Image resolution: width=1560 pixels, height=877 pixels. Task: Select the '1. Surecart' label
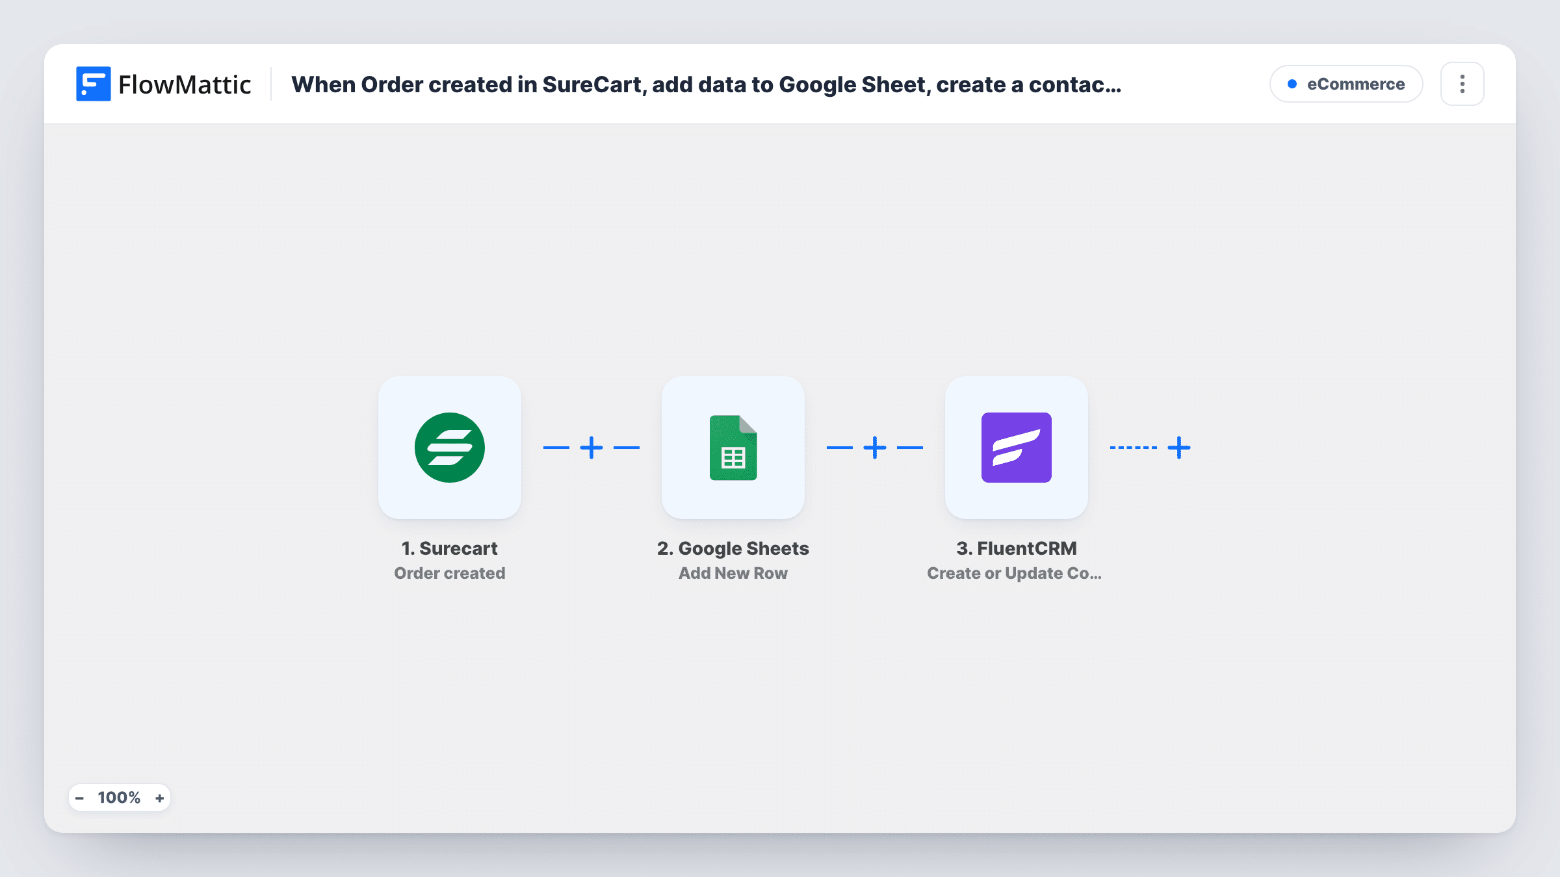[449, 548]
